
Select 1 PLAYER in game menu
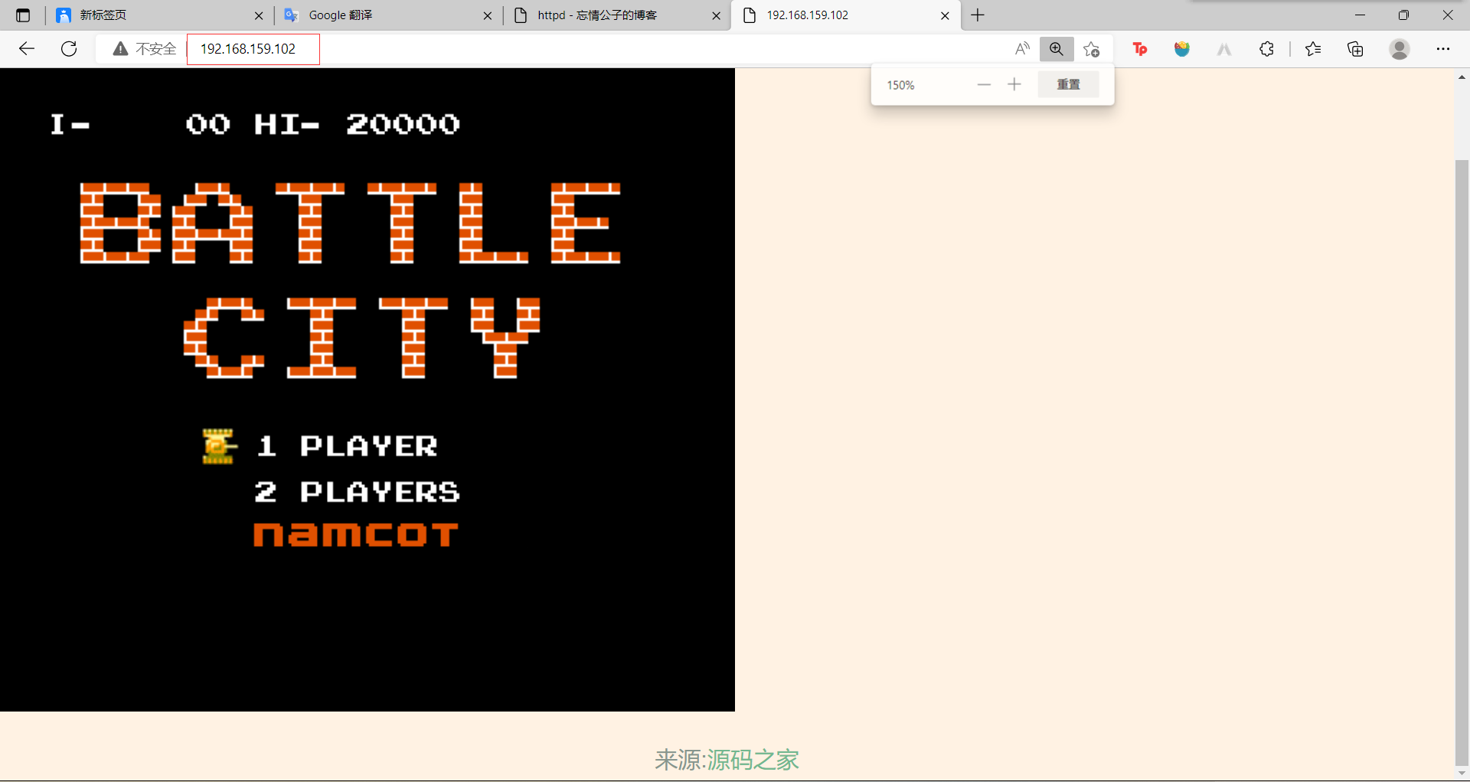pyautogui.click(x=348, y=446)
